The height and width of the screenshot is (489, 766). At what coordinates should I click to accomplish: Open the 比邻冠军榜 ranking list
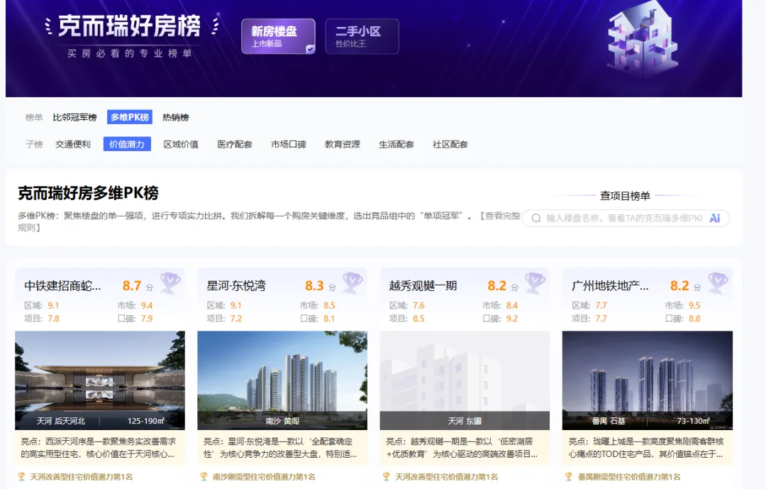click(74, 117)
